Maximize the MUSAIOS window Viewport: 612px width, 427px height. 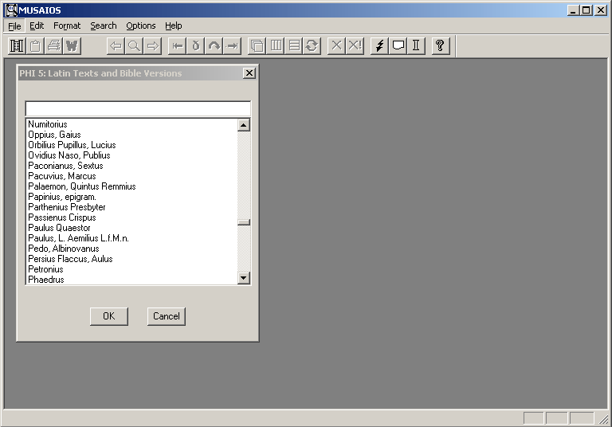tap(586, 10)
